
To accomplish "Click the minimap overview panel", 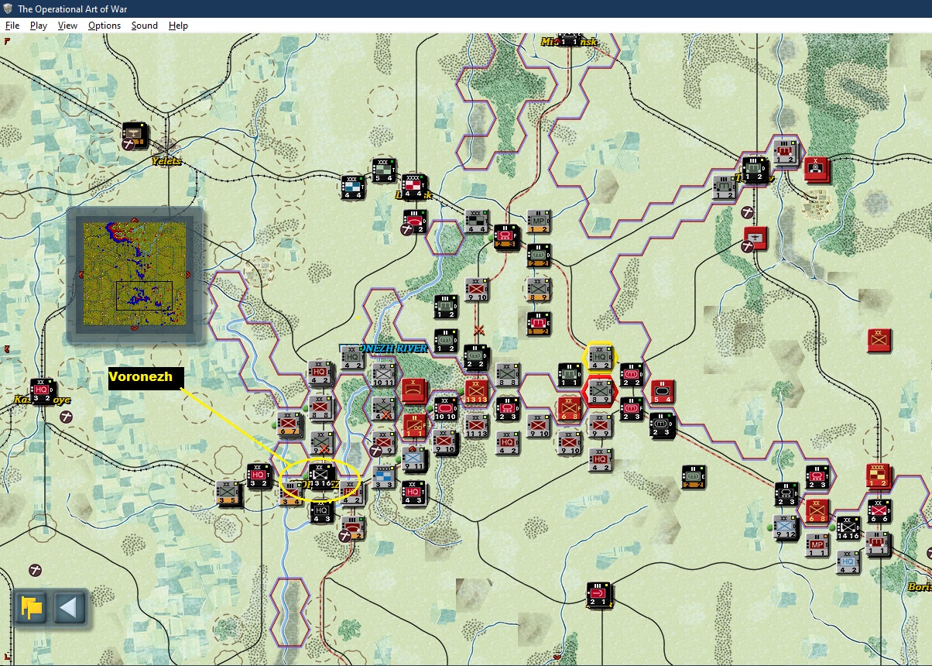I will pos(135,273).
